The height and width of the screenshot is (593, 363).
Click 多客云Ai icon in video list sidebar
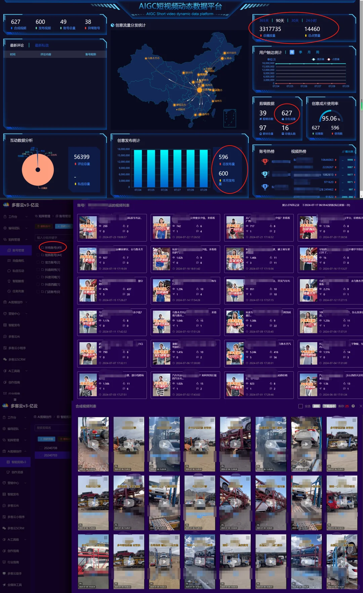coord(4,506)
